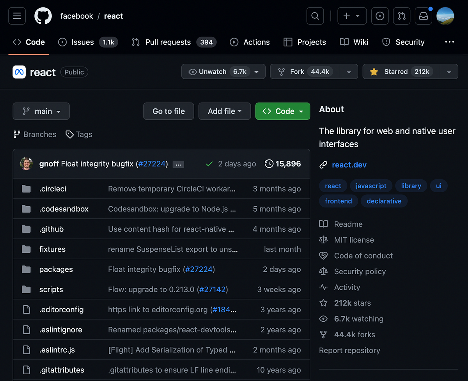Click the Go to file button
This screenshot has width=468, height=381.
tap(168, 111)
